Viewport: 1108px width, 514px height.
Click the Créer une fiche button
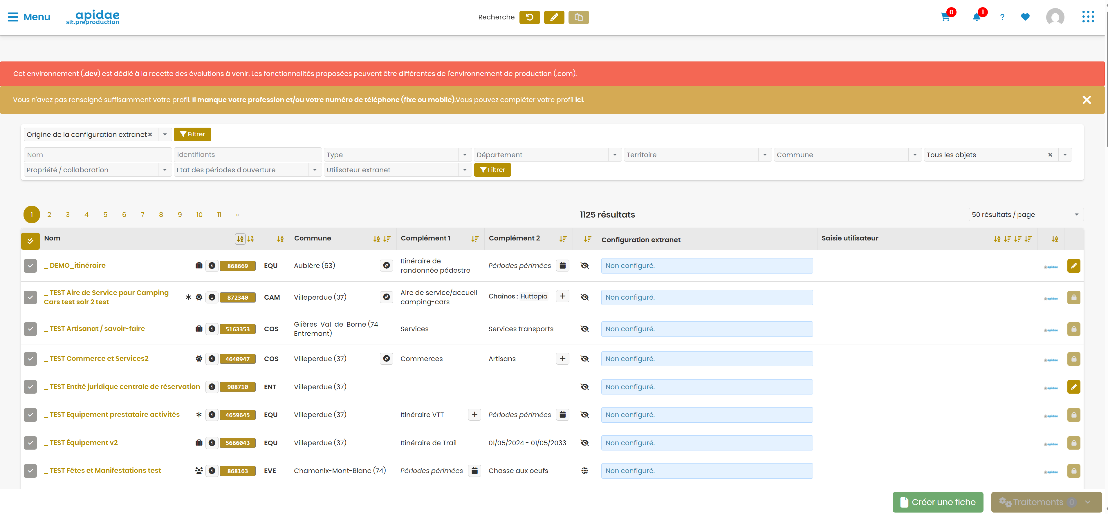coord(938,502)
